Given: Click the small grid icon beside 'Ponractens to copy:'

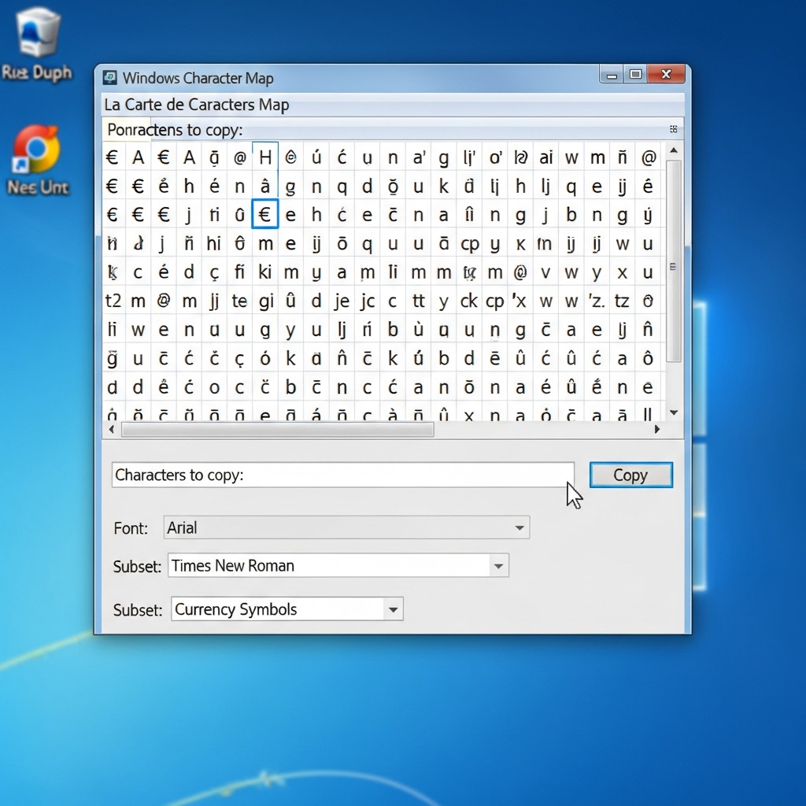Looking at the screenshot, I should [x=674, y=129].
